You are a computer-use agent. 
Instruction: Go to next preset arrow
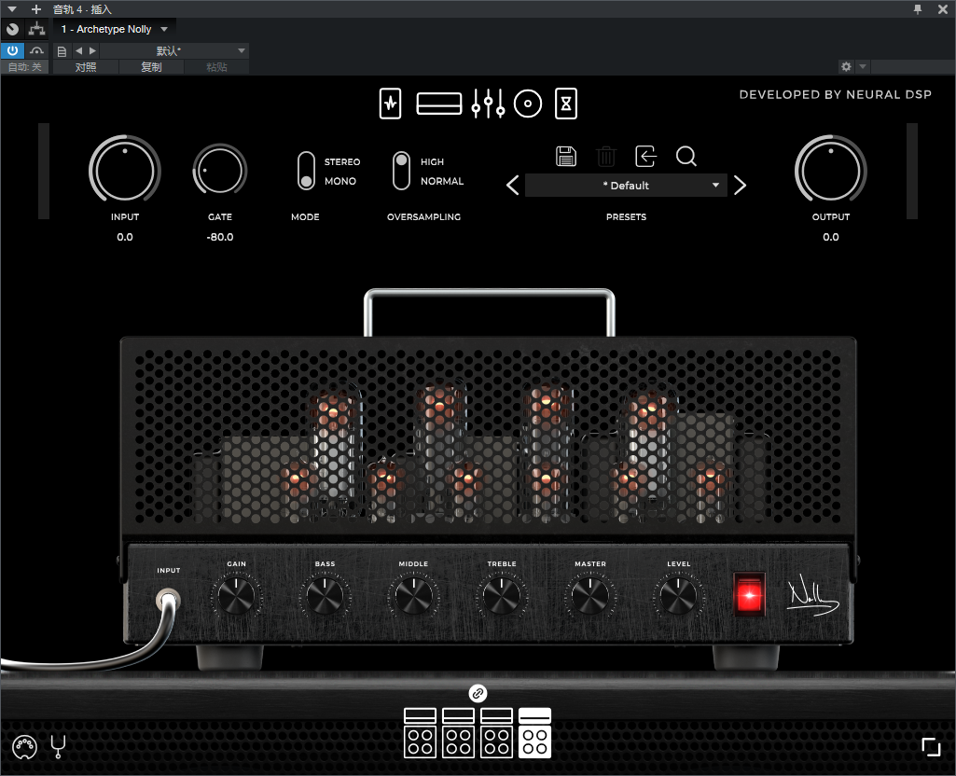tap(741, 186)
